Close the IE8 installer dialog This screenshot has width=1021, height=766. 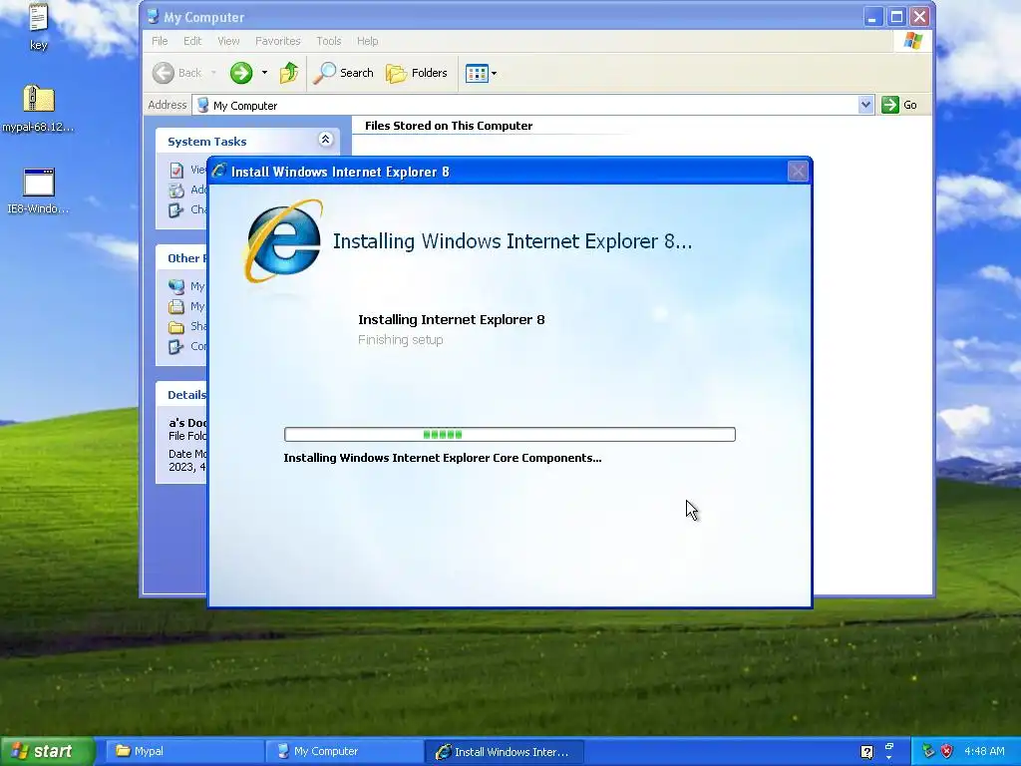(798, 172)
